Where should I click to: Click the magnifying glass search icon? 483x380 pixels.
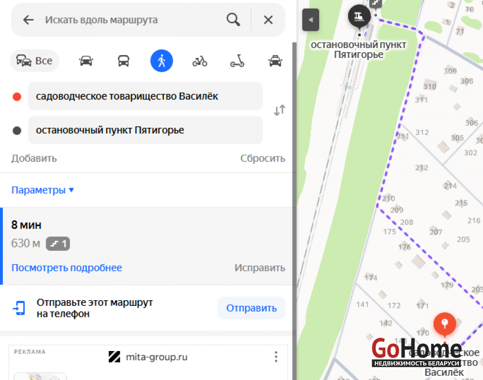pyautogui.click(x=233, y=20)
